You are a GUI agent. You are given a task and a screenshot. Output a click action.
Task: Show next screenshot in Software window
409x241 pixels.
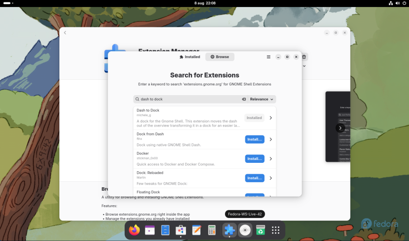340,128
